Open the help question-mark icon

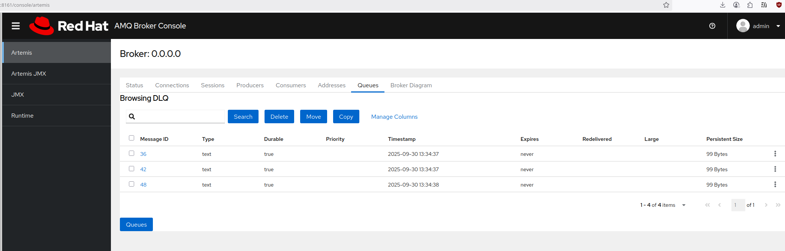712,26
